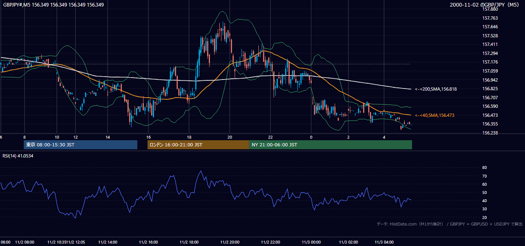Click the NY 21:00-06:00 JST session bar
The height and width of the screenshot is (246, 525).
(330, 145)
